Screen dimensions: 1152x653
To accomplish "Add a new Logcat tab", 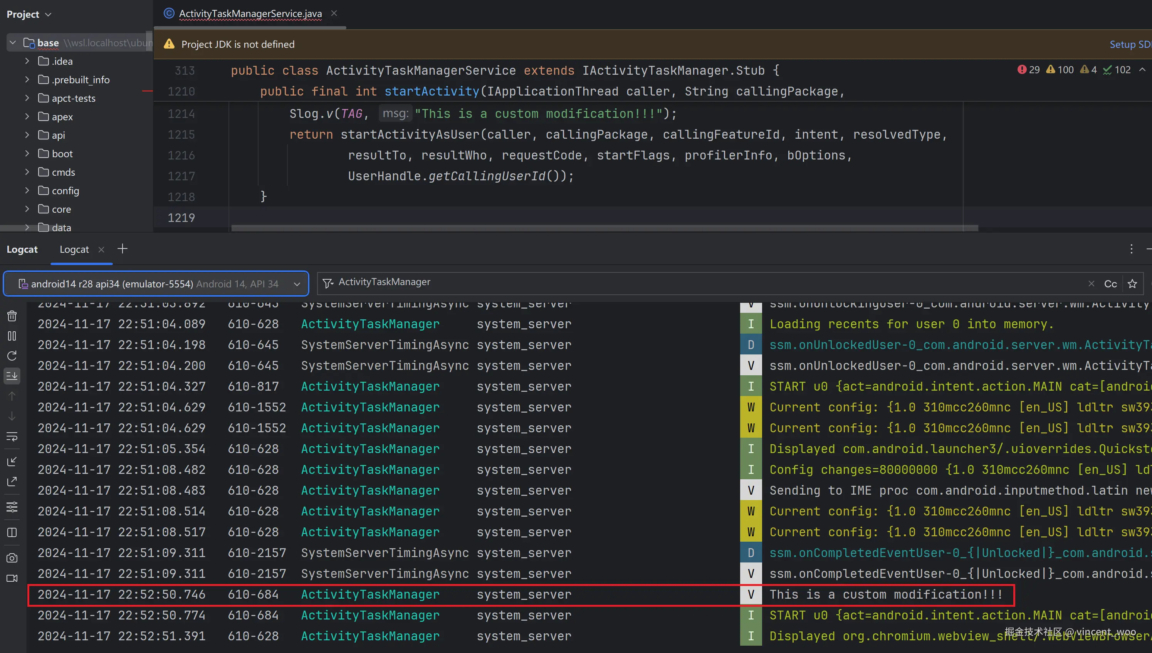I will 123,249.
